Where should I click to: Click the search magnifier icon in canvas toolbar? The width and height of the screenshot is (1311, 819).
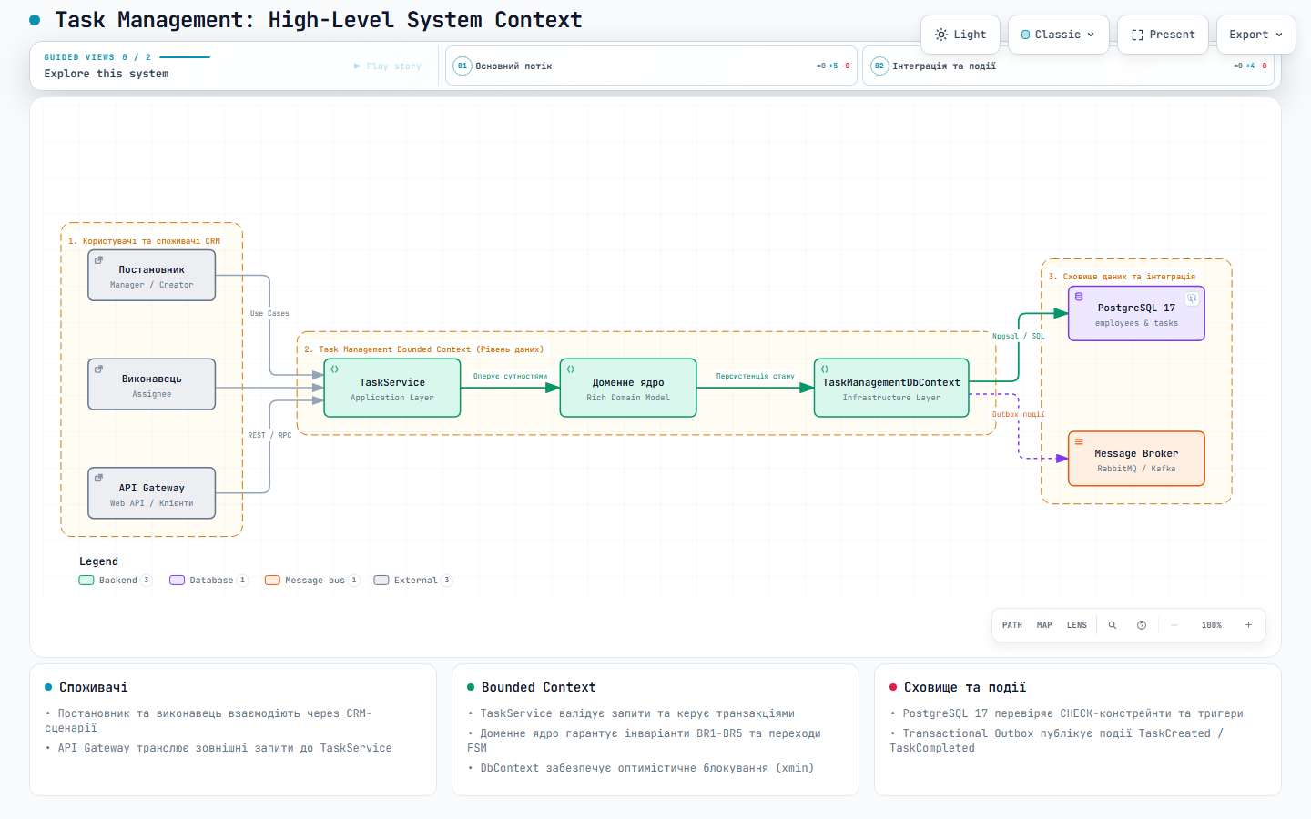pos(1112,625)
